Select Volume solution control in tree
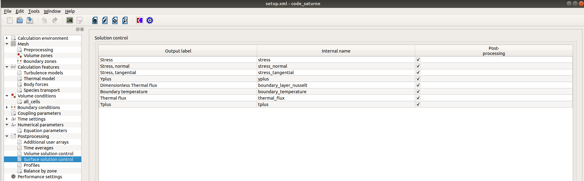584x181 pixels. pyautogui.click(x=48, y=154)
